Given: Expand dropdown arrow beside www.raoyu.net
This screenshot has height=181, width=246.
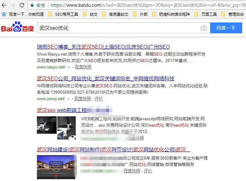Looking at the screenshot, I should (69, 68).
